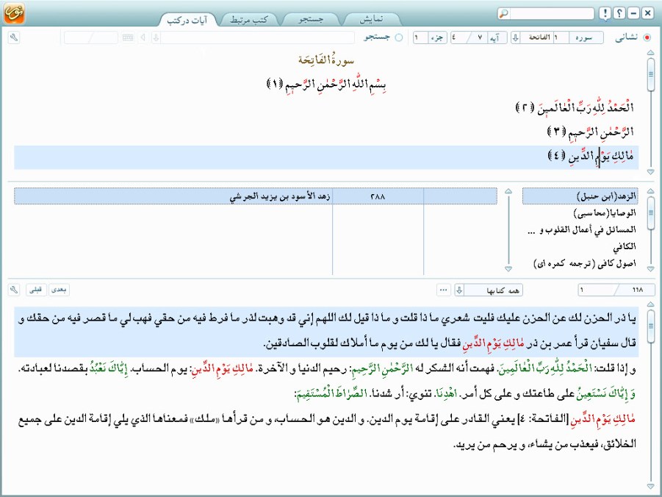Image resolution: width=662 pixels, height=497 pixels.
Task: Click the passage starting يا ذر الحزن لك
Action: point(326,332)
